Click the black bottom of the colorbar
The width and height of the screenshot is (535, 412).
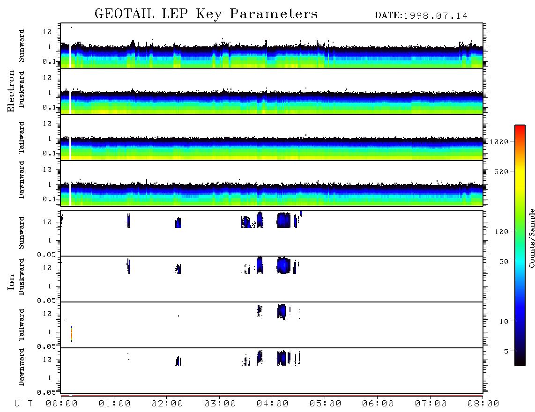[520, 360]
